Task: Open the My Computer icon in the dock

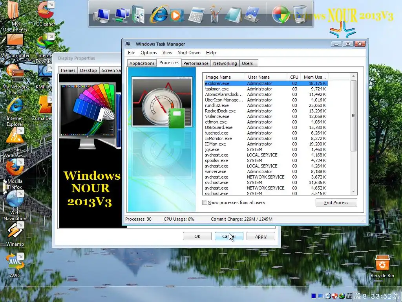Action: 101,15
